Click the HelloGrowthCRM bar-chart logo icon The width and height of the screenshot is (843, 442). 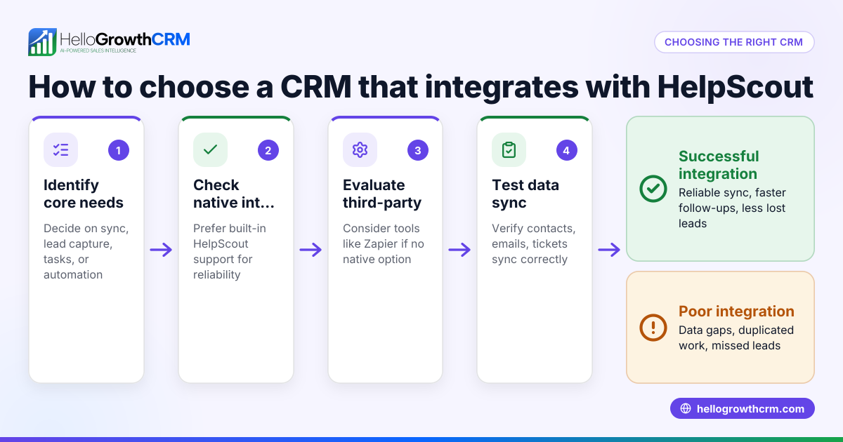click(42, 42)
